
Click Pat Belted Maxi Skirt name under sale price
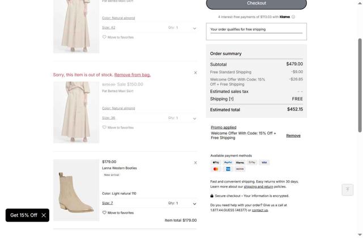tap(117, 91)
